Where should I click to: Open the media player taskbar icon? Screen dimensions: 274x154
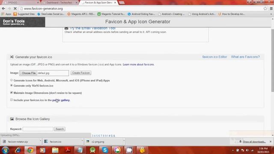[x=42, y=150]
